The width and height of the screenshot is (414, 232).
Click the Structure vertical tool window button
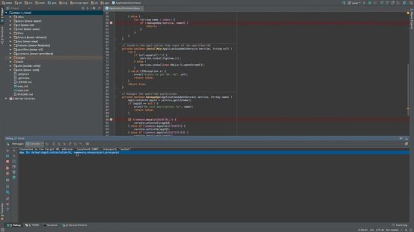coord(2,35)
